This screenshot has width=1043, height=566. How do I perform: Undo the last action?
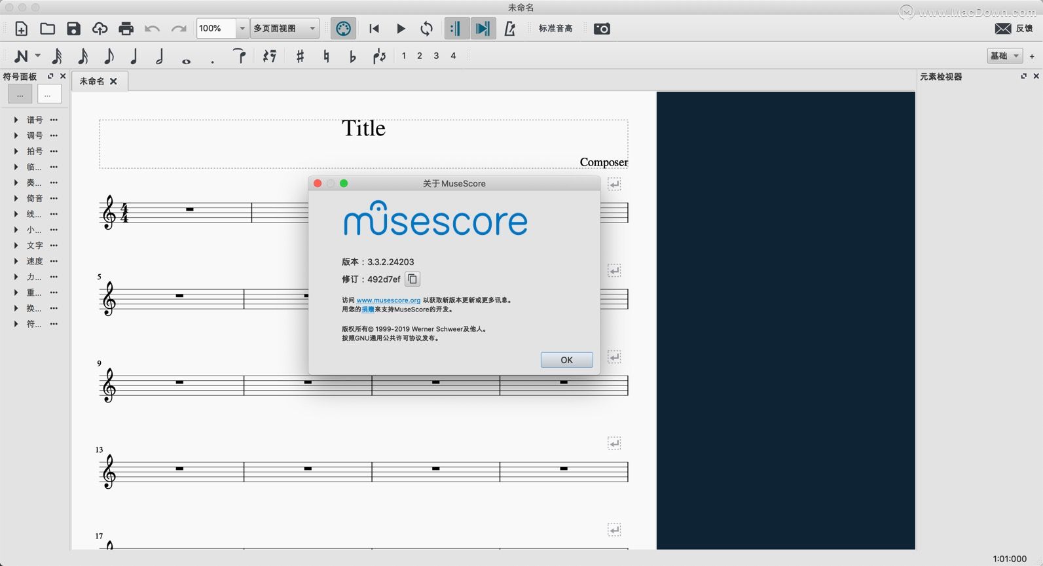pyautogui.click(x=152, y=29)
